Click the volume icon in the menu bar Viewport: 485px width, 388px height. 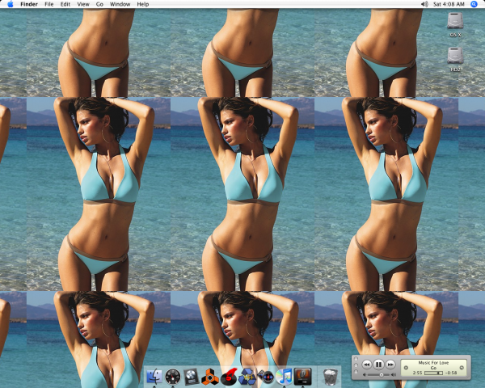click(424, 4)
